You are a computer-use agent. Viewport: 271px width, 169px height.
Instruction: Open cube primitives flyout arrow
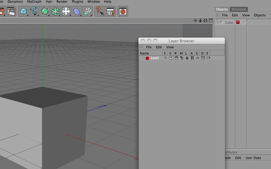click(28, 15)
